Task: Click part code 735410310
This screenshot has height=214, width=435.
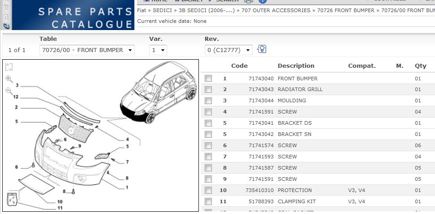Action: [259, 190]
